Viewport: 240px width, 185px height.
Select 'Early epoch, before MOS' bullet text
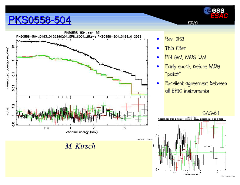tap(193, 66)
